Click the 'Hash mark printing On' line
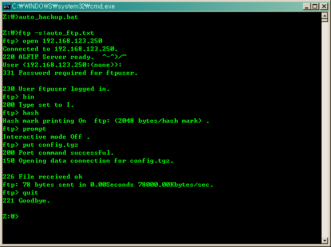This screenshot has height=247, width=331. [x=106, y=121]
